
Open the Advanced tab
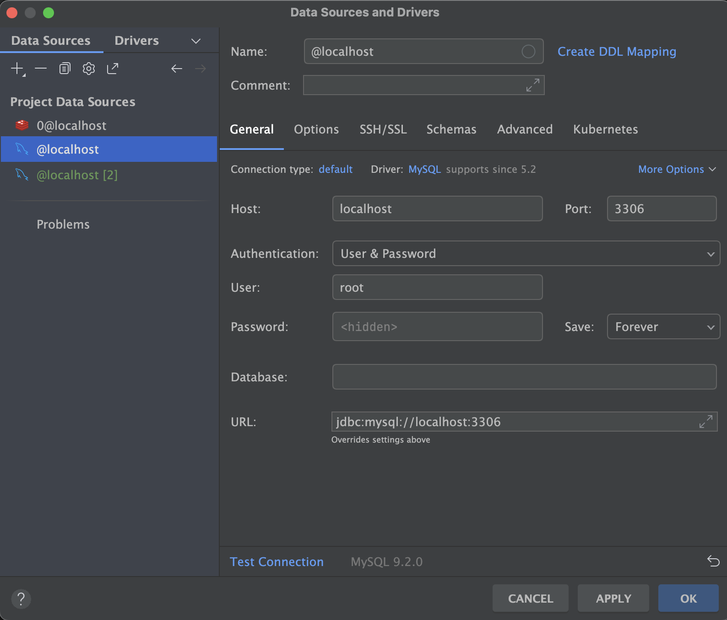(525, 129)
